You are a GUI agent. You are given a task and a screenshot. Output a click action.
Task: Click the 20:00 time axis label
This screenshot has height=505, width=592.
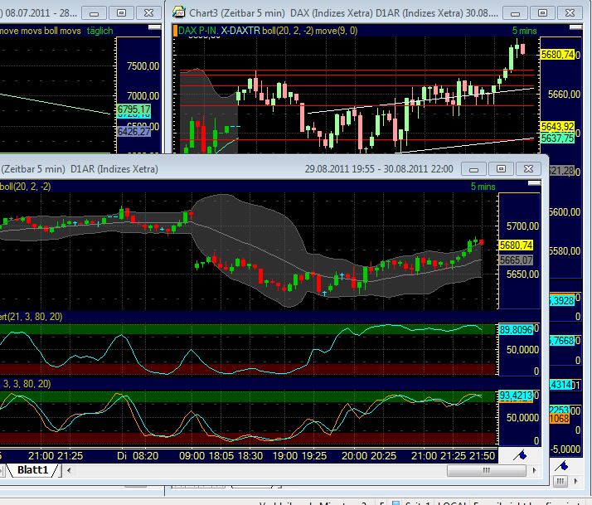coord(354,456)
